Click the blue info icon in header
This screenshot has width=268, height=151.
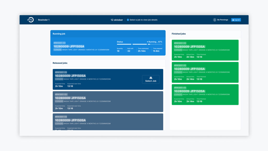(128, 20)
